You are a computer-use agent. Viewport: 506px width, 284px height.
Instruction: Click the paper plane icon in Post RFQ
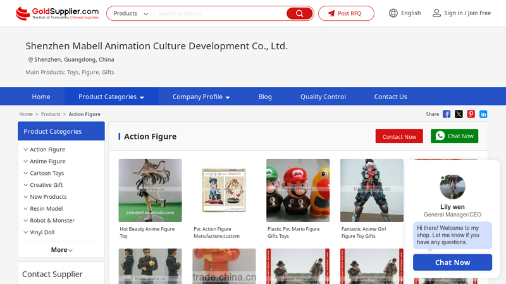pyautogui.click(x=331, y=13)
